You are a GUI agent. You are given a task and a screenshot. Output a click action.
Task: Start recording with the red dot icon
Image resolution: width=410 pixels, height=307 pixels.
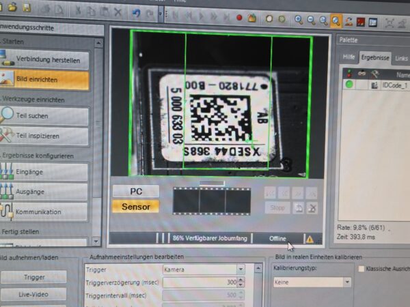coord(239,18)
